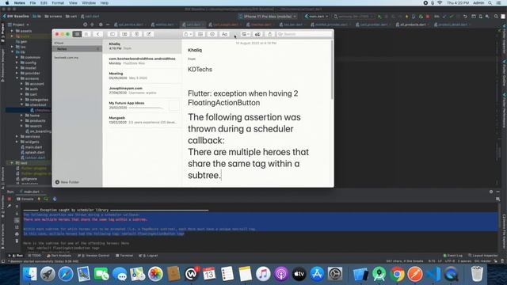Viewport: 507px width, 285px height.
Task: Select the Notes folder in sidebar
Action: coord(78,49)
